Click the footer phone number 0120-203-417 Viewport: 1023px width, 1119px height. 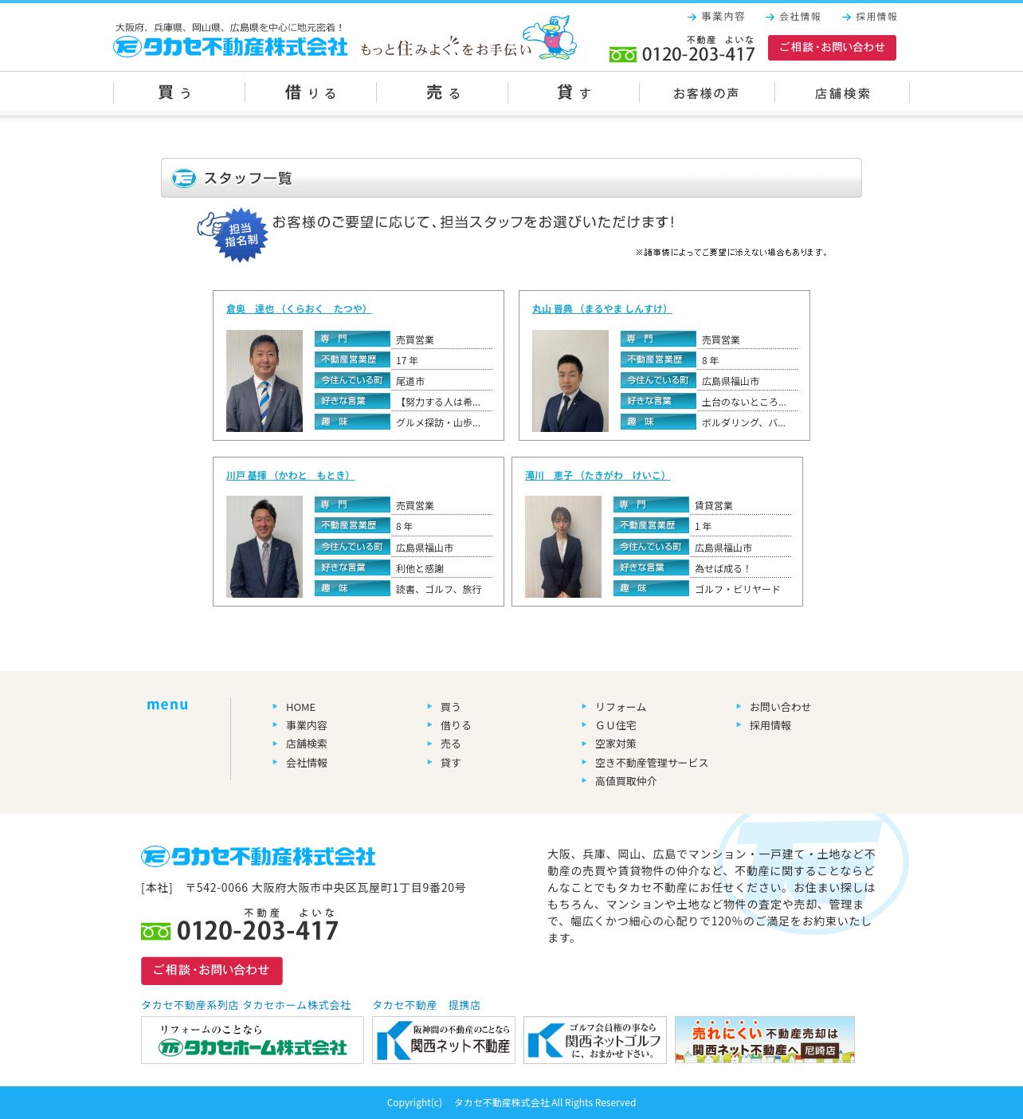[258, 931]
